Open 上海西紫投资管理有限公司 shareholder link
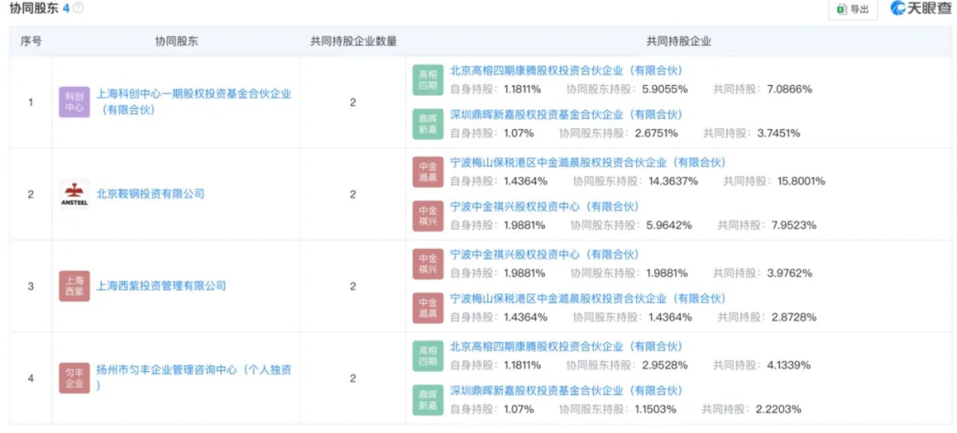Image resolution: width=957 pixels, height=433 pixels. coord(161,286)
